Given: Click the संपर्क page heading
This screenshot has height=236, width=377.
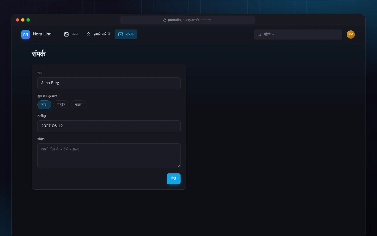Looking at the screenshot, I should click(39, 54).
